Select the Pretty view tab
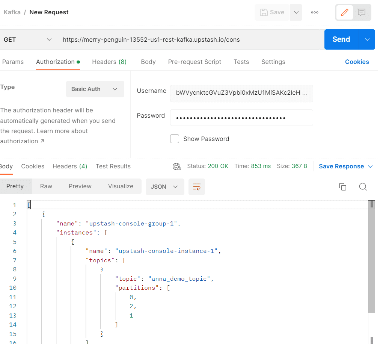Screen dimensions: 383x345 (15, 186)
